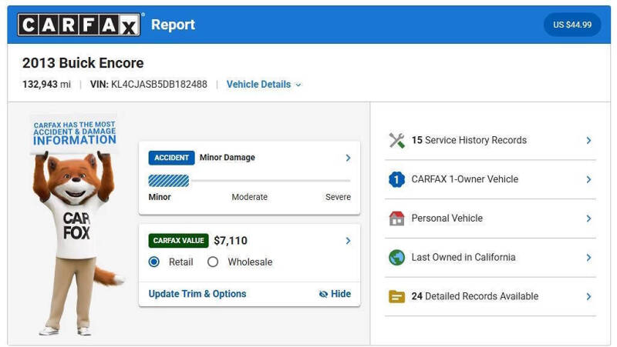Click the striped damage severity bar
The image size is (617, 347).
[x=168, y=181]
